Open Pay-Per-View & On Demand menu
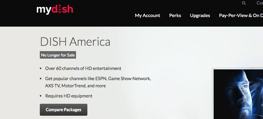Screen dimensions: 263x119 (241, 16)
